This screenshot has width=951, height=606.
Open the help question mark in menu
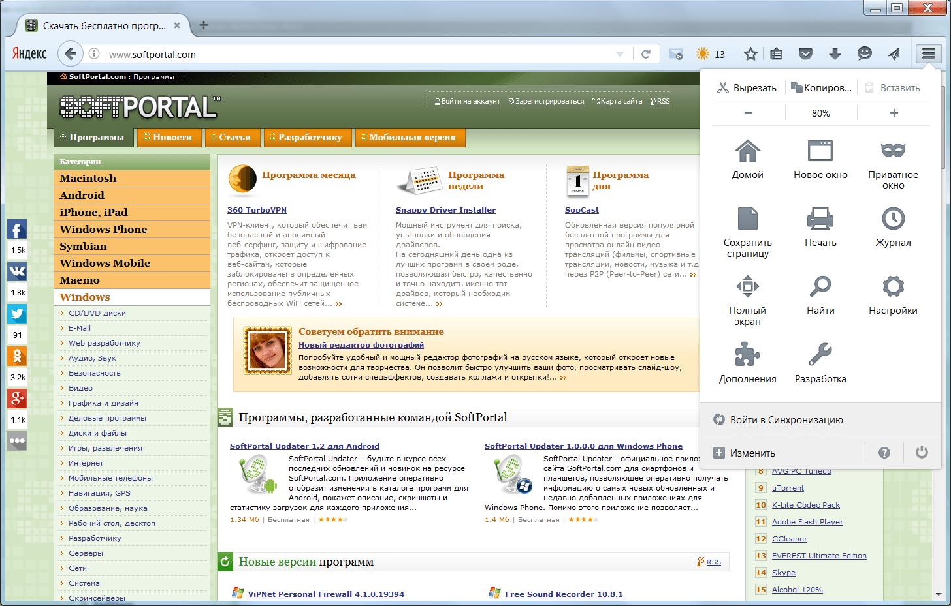click(884, 453)
